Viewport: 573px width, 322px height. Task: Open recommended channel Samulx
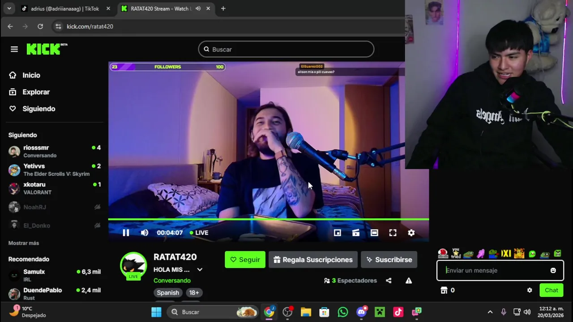[x=54, y=275]
